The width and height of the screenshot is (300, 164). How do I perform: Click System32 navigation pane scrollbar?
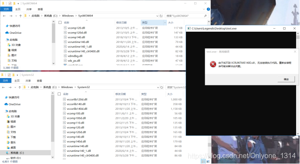[x=52, y=125]
